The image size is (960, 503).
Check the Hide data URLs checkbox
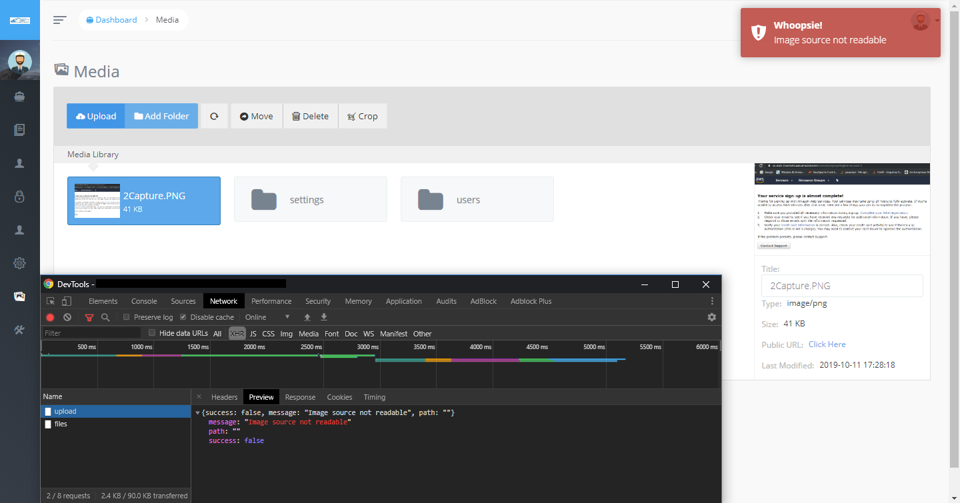(x=152, y=333)
